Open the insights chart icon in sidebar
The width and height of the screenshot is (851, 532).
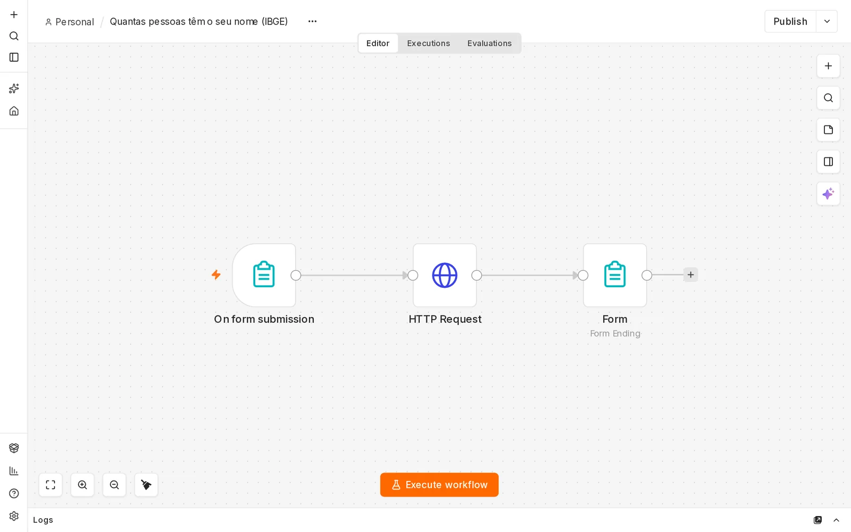pyautogui.click(x=14, y=471)
